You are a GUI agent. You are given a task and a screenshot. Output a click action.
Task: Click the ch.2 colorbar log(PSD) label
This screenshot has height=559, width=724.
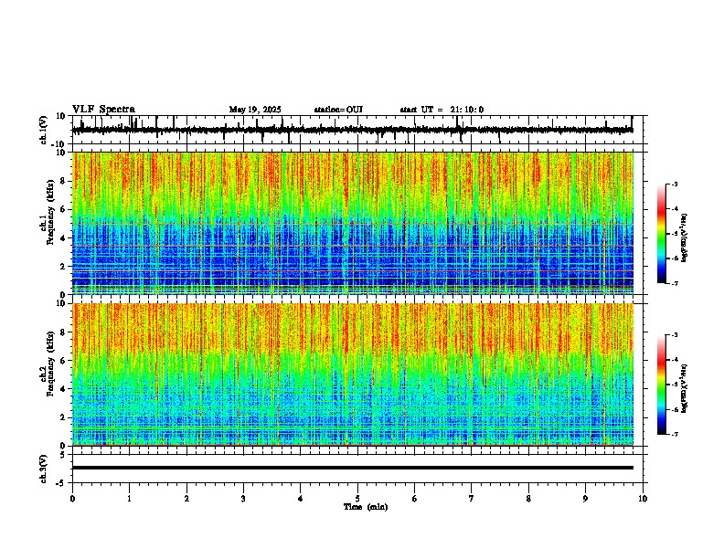[685, 388]
